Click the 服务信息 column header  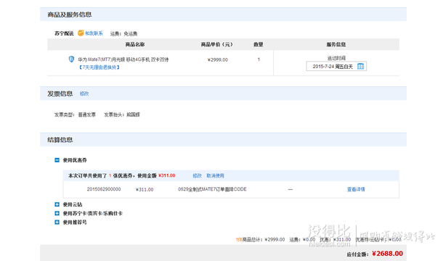click(x=336, y=44)
